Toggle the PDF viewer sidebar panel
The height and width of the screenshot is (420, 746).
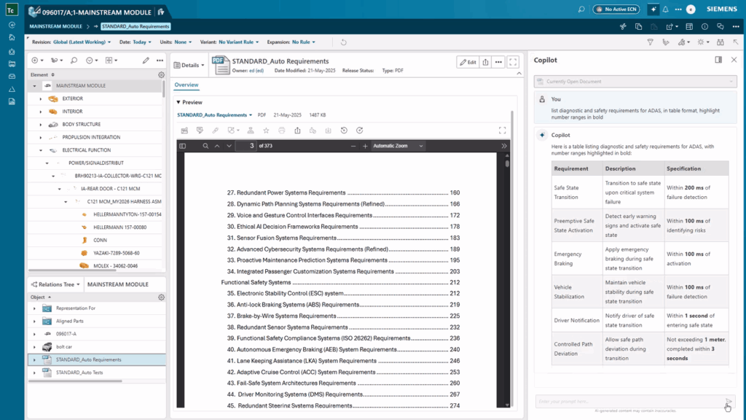183,146
